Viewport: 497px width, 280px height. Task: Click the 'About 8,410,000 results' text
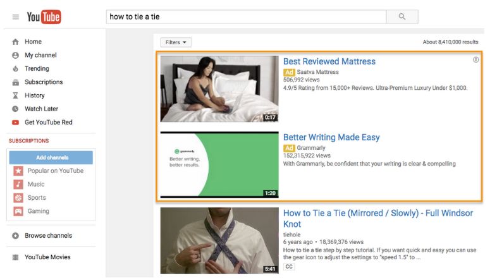pos(450,42)
